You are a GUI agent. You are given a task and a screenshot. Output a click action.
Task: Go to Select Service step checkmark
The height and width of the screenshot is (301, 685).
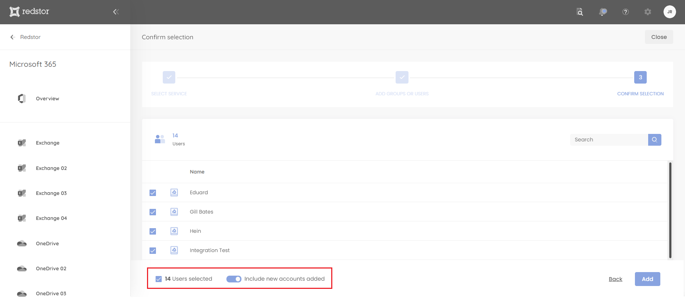click(x=169, y=77)
